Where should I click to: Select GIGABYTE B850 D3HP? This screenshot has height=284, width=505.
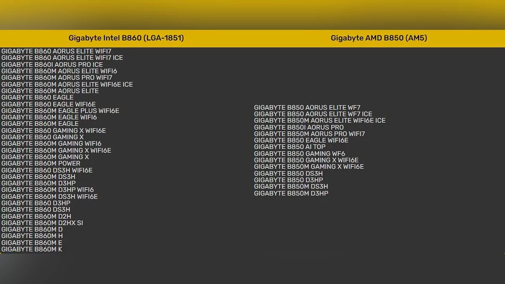[289, 180]
